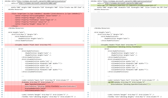The height and width of the screenshot is (98, 168).
Task: Select the removed FontFamily Segoe UI setter line
Action: [x=44, y=20]
